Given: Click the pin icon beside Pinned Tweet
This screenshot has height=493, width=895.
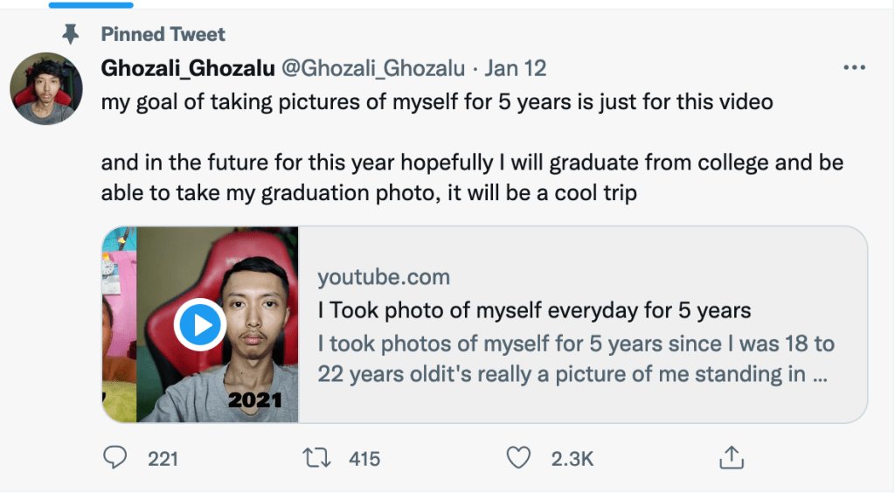Looking at the screenshot, I should [71, 35].
